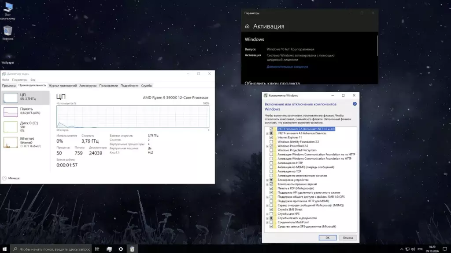This screenshot has height=253, width=451.
Task: Enable Windows Identity Foundation 3.5 checkbox
Action: (271, 142)
